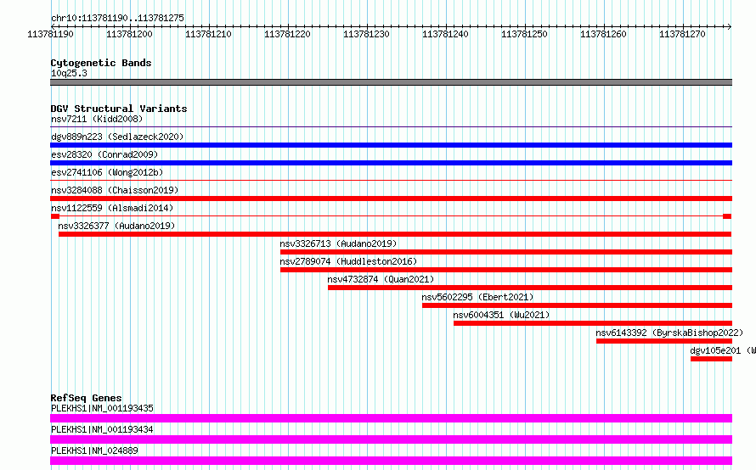This screenshot has height=470, width=756.
Task: Select variant label nsv6004351 (Wu2021)
Action: pos(501,315)
